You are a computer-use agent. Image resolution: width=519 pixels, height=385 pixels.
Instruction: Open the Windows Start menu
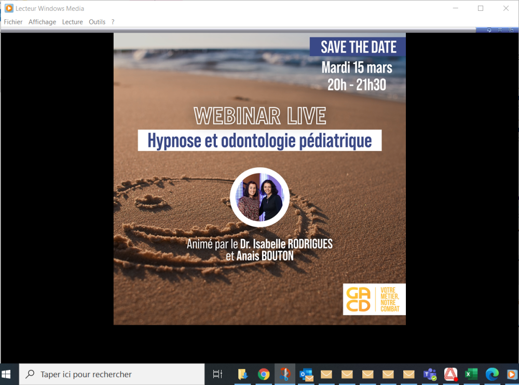pyautogui.click(x=6, y=375)
